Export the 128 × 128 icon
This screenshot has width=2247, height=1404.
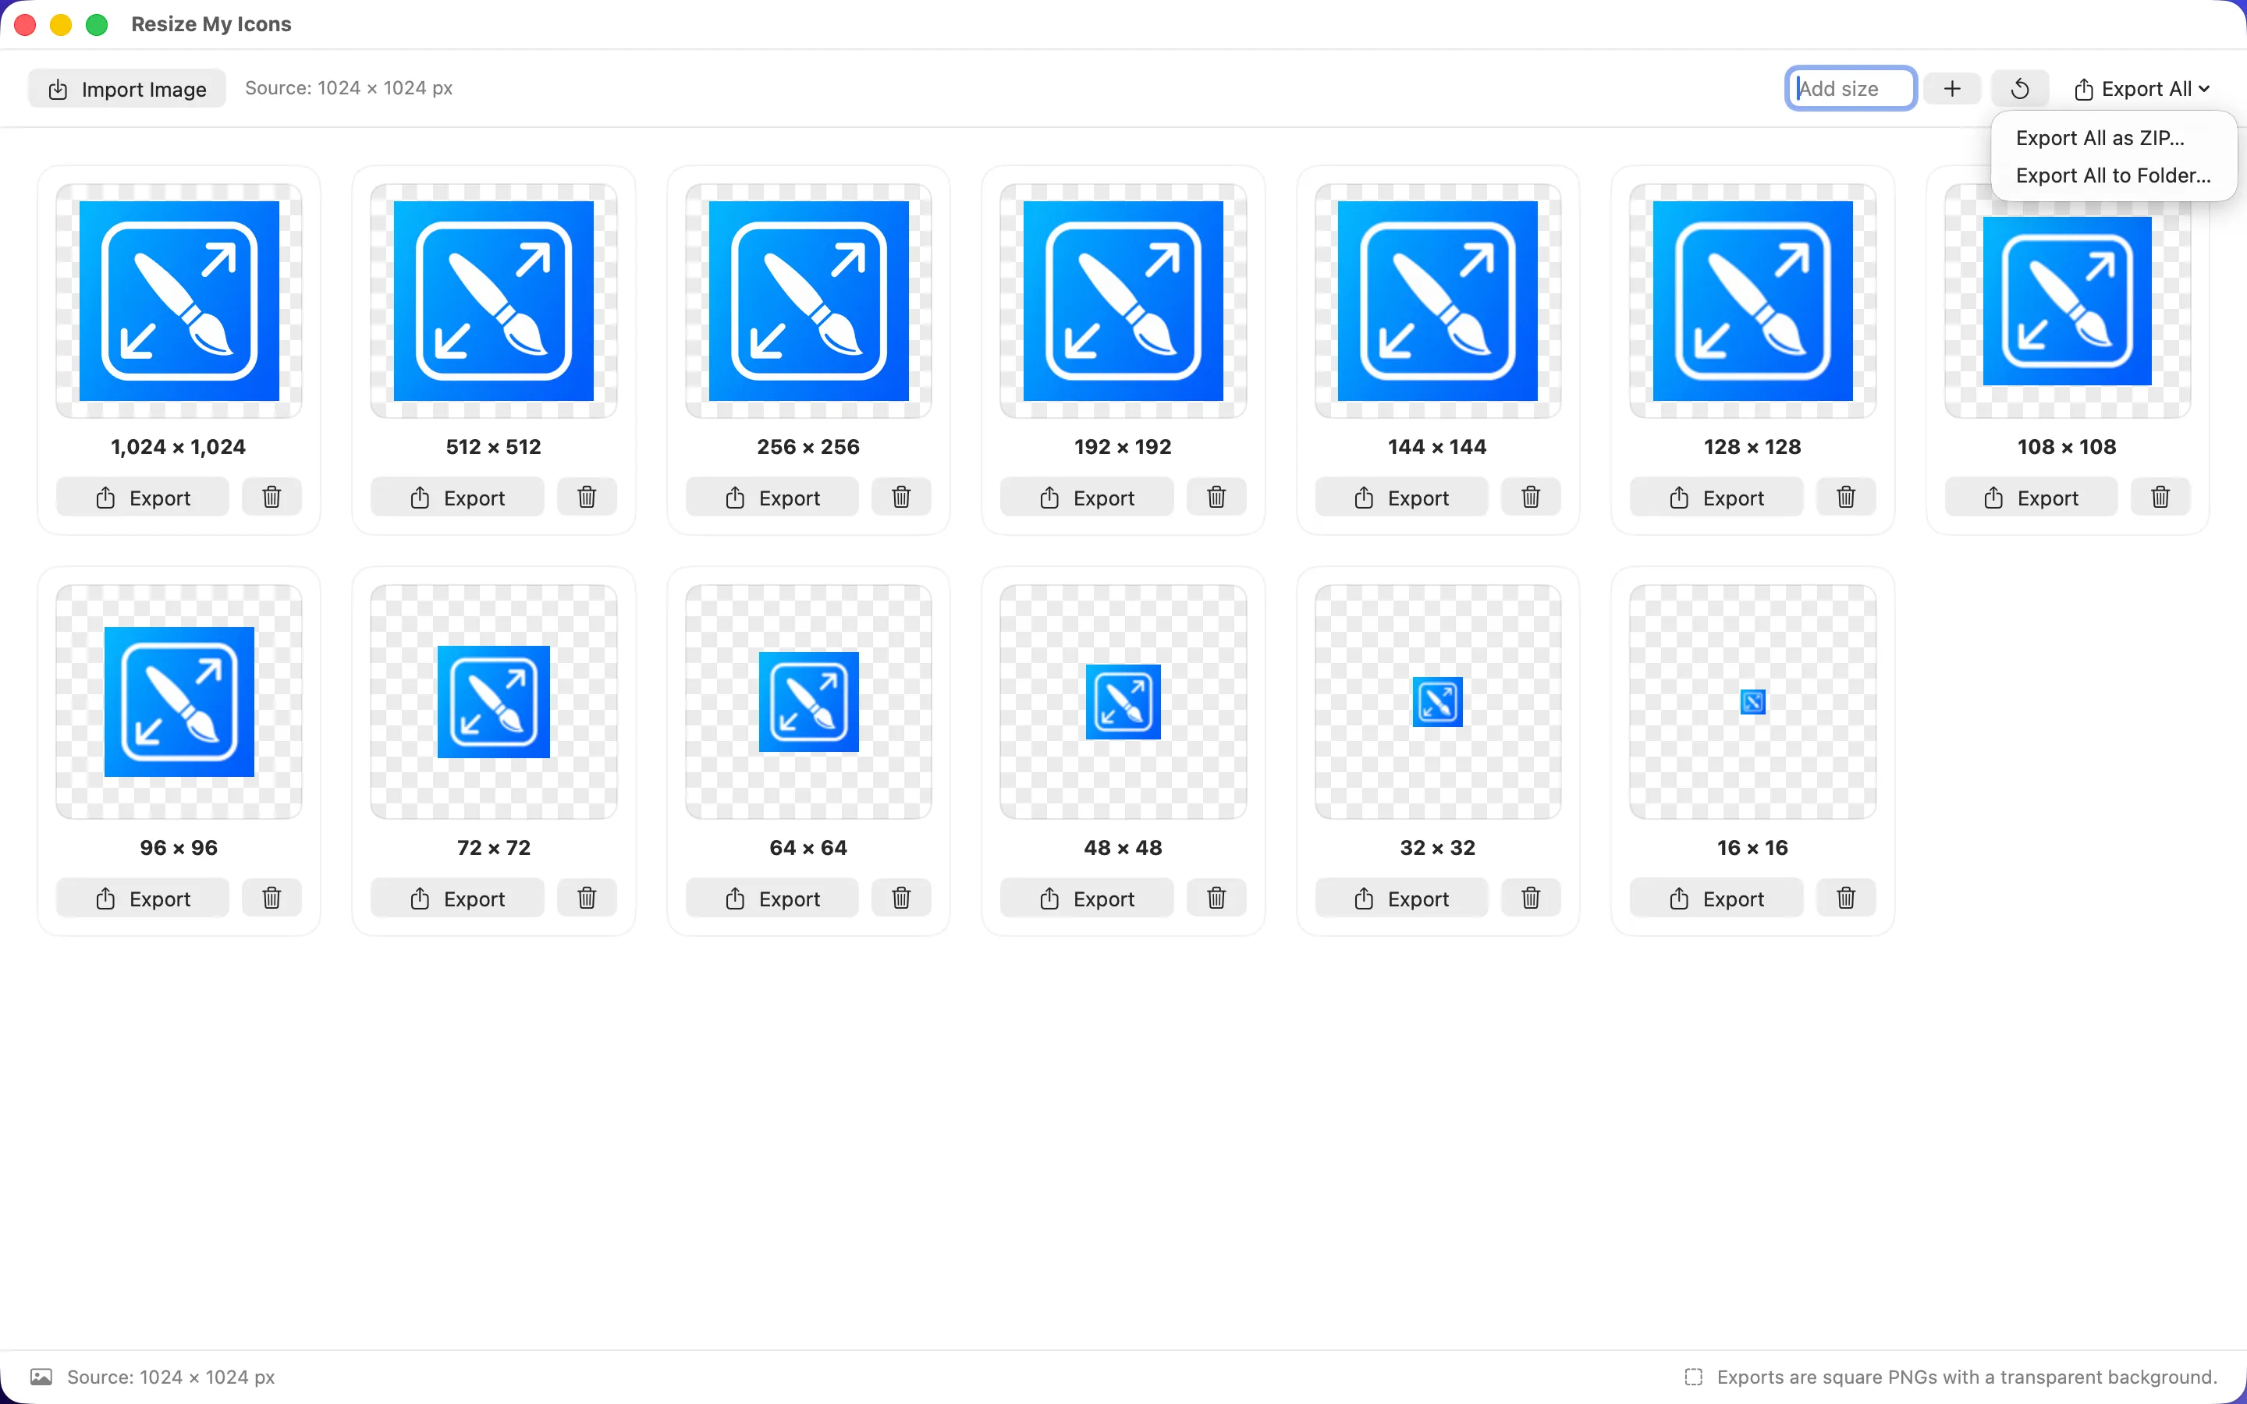1716,498
